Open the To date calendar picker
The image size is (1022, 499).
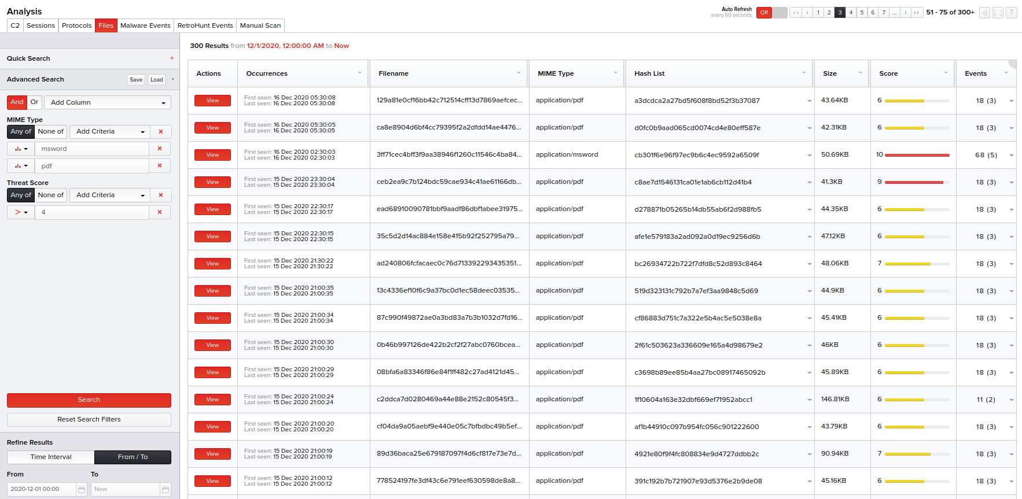point(166,489)
